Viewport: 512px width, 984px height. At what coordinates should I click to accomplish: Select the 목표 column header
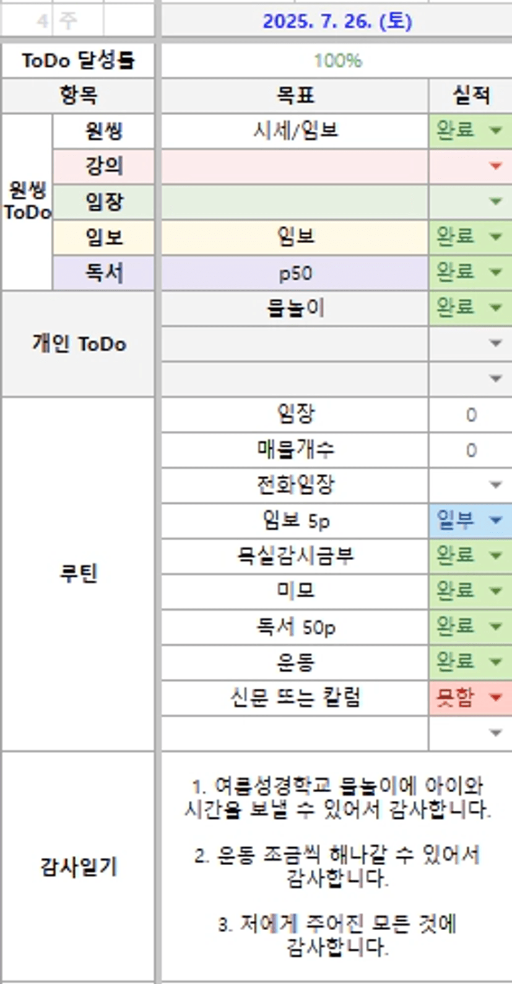coord(295,95)
